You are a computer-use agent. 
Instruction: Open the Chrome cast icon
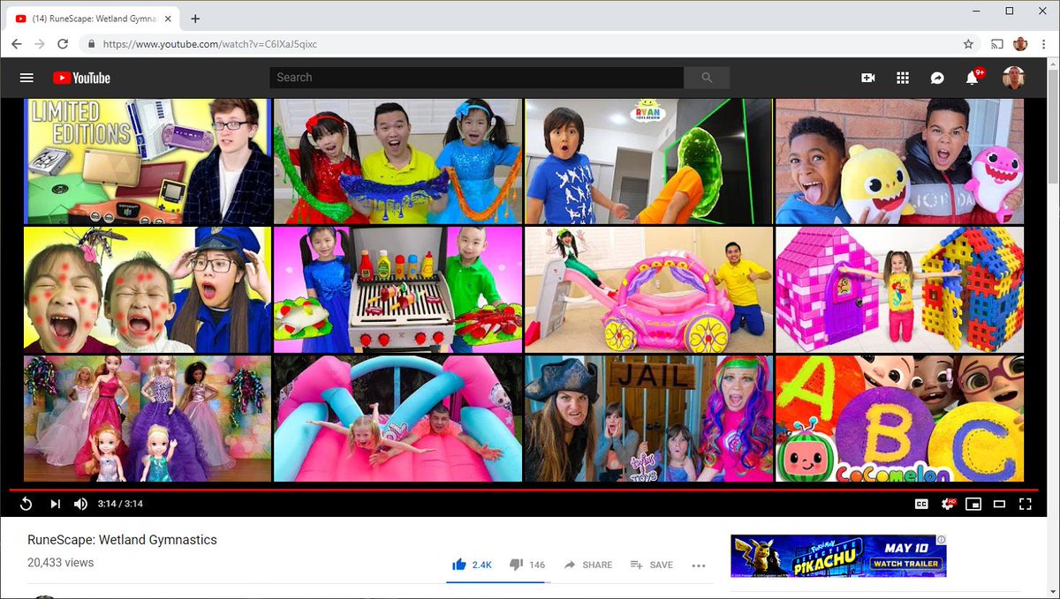tap(996, 43)
